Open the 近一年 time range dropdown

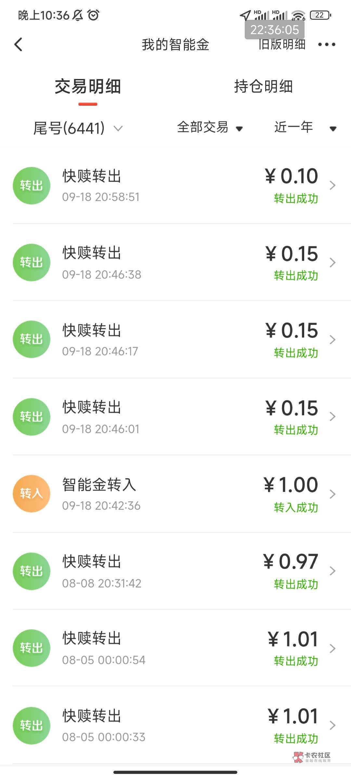(x=305, y=127)
